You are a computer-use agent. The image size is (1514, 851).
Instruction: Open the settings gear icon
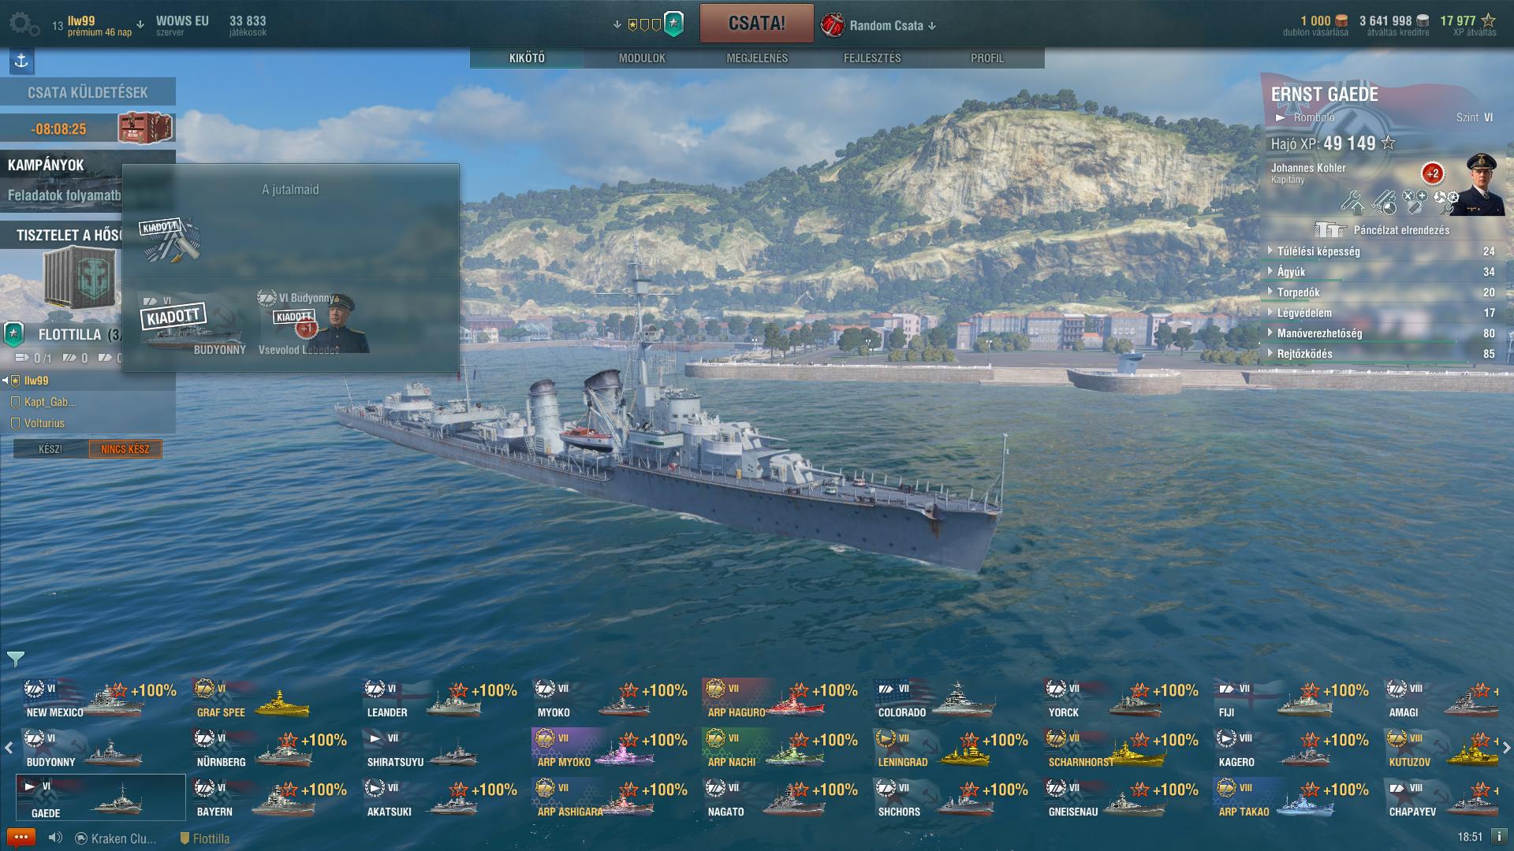click(24, 24)
